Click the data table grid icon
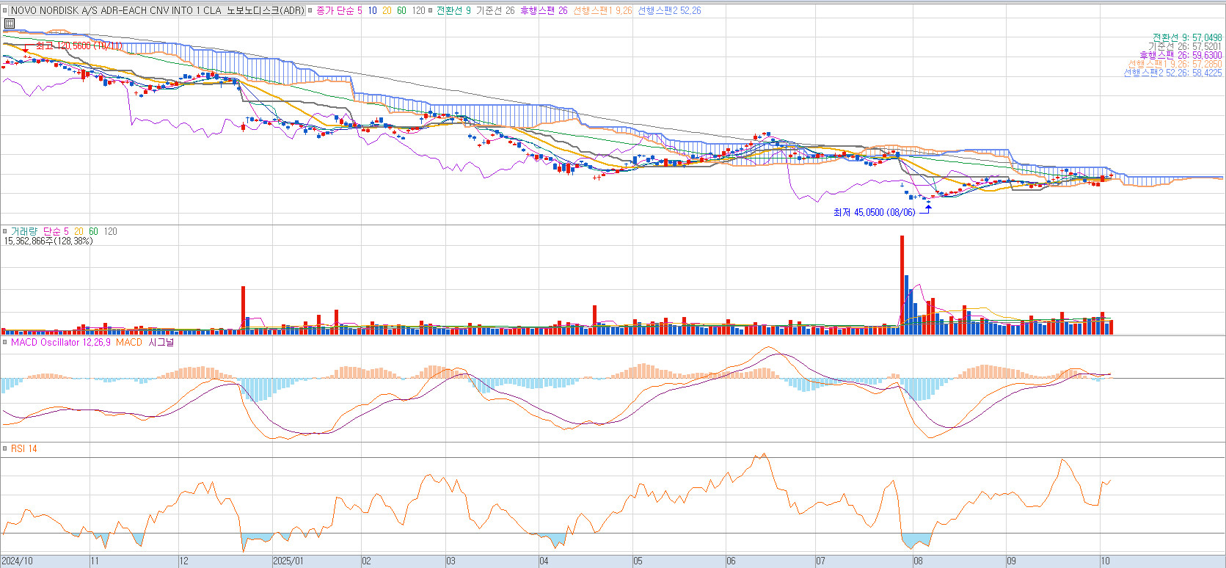Viewport: 1226px width, 568px height. click(x=9, y=23)
